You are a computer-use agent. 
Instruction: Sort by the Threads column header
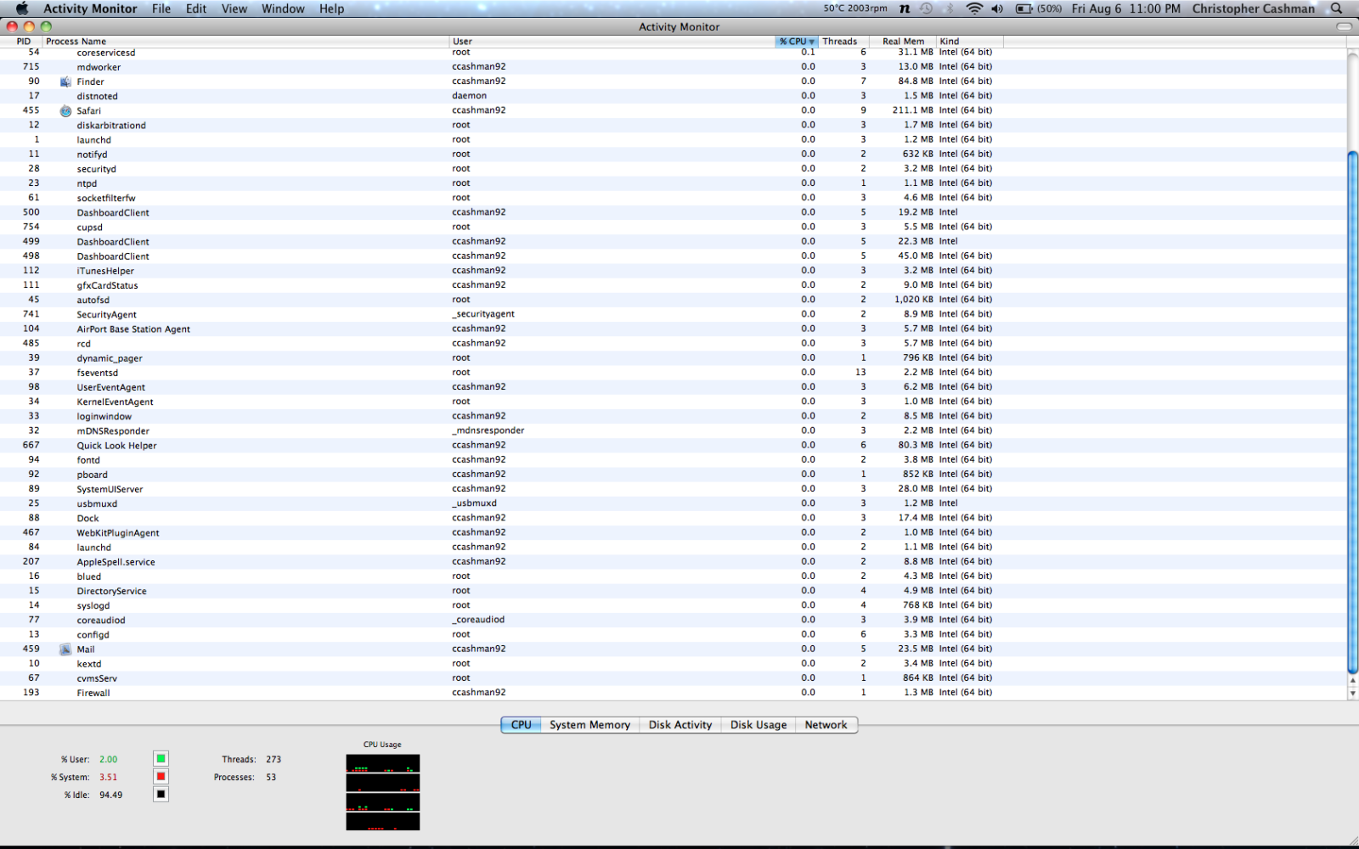[844, 41]
